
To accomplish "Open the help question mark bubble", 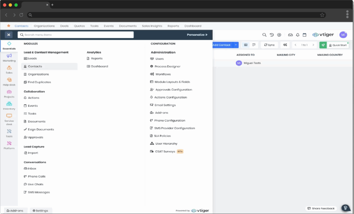I will point(345,208).
